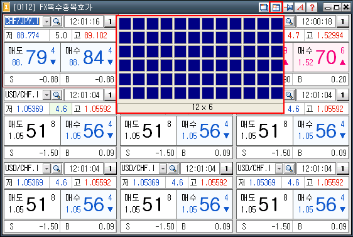This screenshot has width=353, height=237.
Task: Click the magnifier icon beside the 12:00:18 time
Action: pos(290,21)
